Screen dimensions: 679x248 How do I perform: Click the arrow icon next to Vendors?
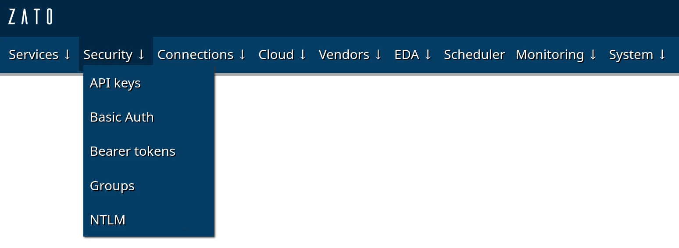click(378, 55)
